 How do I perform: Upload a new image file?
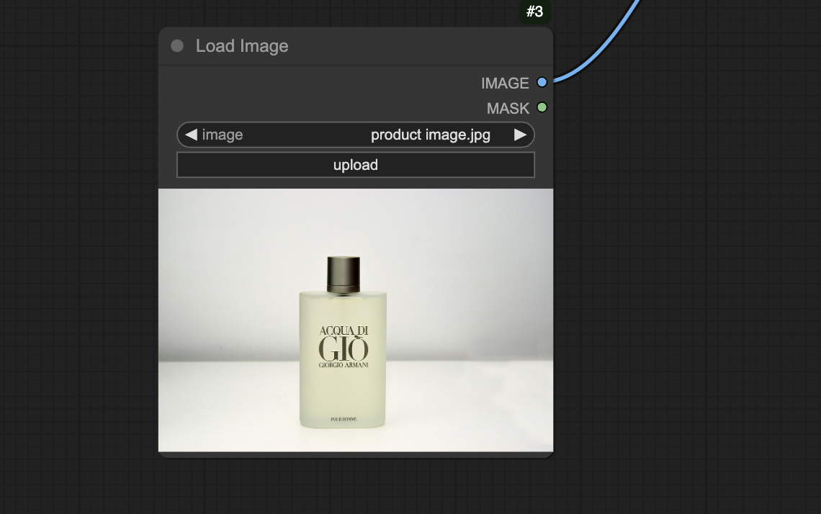pos(355,164)
